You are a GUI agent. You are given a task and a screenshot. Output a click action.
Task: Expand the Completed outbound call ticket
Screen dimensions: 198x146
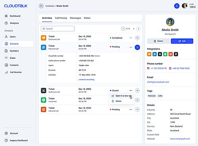point(137,38)
